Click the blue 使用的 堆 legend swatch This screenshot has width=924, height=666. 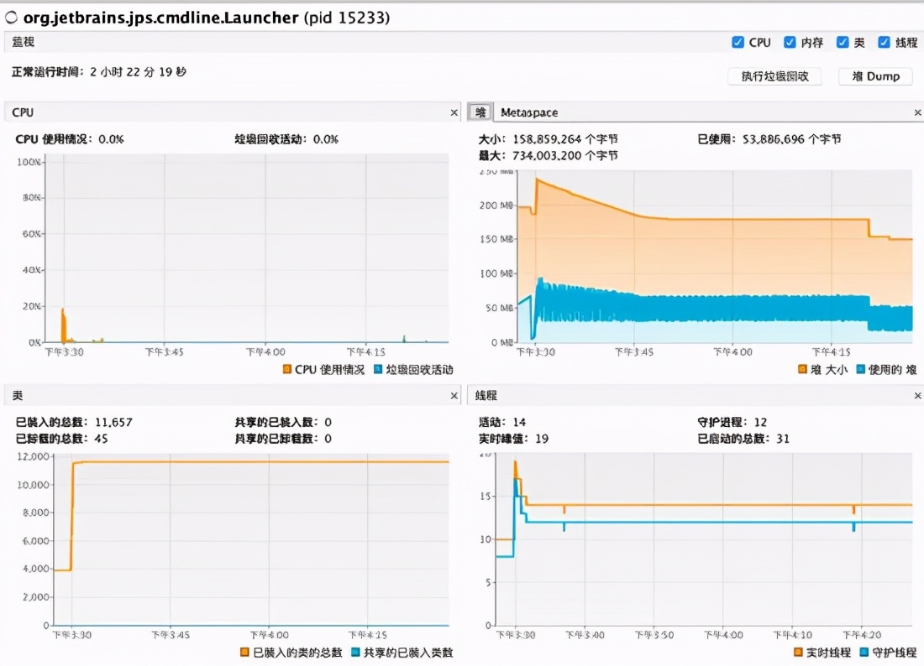coord(860,369)
